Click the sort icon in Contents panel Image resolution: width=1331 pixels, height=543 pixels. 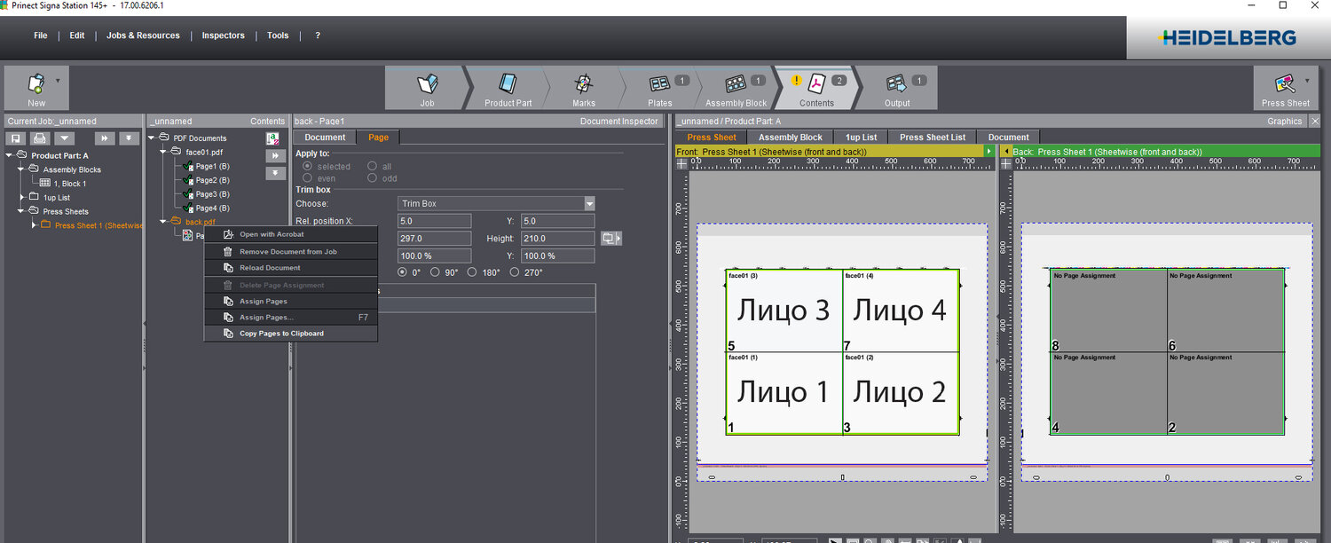click(273, 138)
